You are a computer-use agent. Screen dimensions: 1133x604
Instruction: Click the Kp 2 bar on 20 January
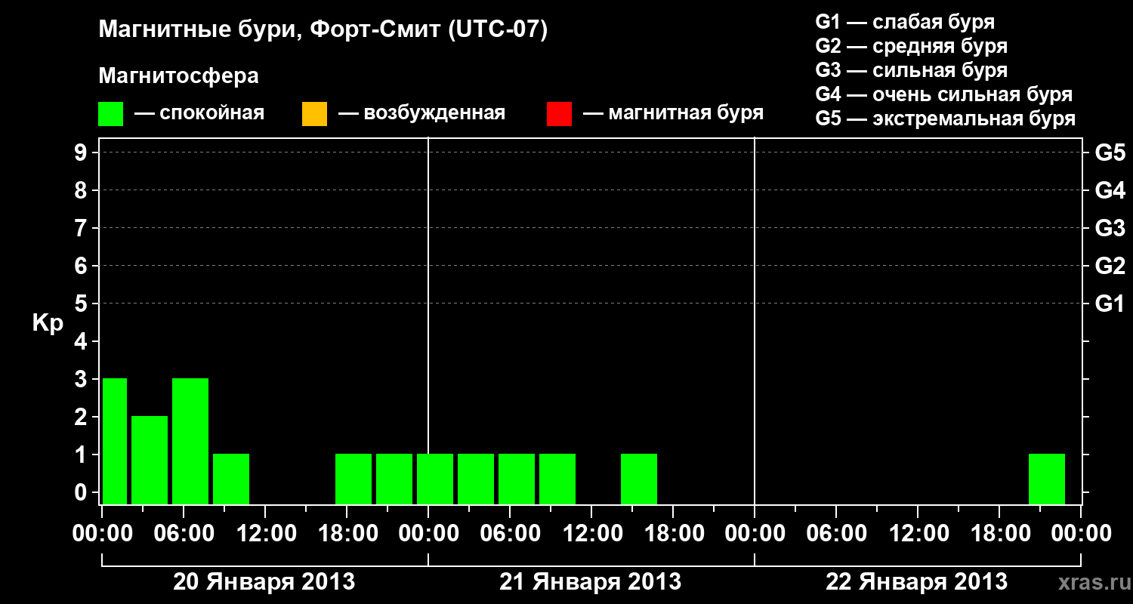pos(150,460)
